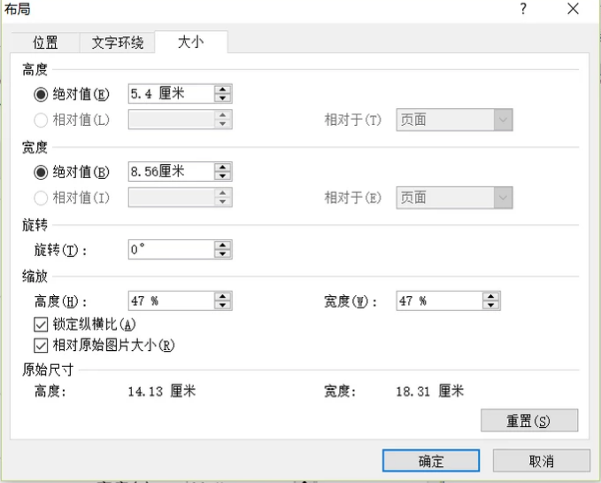Decrease absolute width with down arrow
Image resolution: width=601 pixels, height=483 pixels.
tap(223, 176)
